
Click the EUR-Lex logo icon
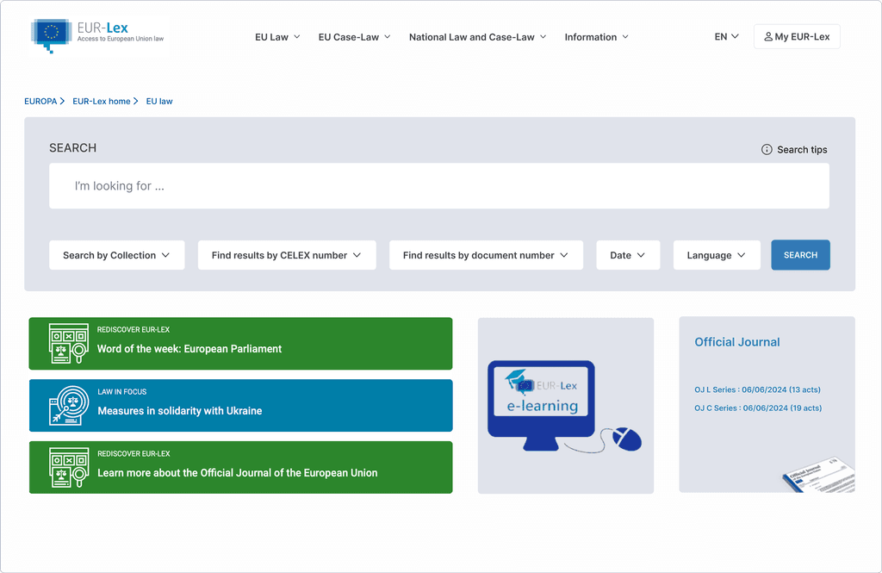51,35
